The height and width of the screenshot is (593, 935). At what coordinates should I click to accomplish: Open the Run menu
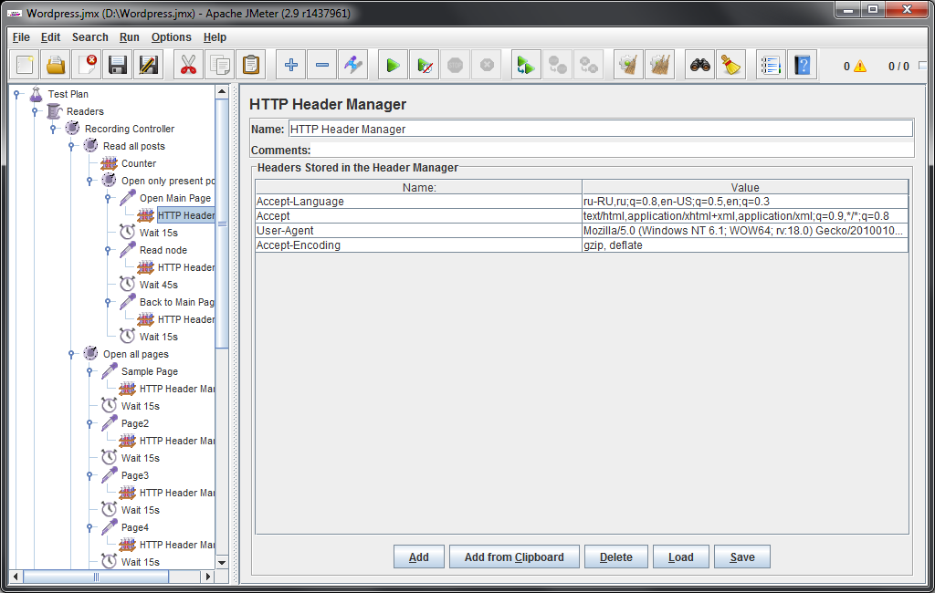(x=130, y=37)
